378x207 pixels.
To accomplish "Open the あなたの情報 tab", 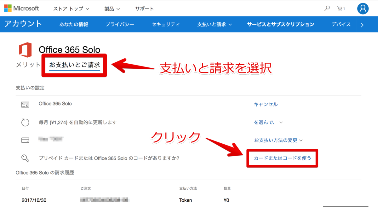I will tap(74, 24).
